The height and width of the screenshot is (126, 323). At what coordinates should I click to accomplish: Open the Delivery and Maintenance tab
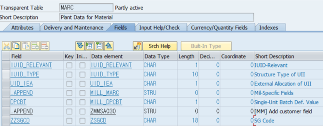pos(74,28)
